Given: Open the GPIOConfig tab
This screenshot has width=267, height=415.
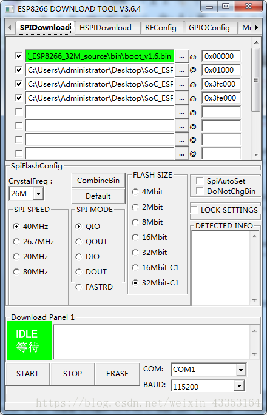Looking at the screenshot, I should coord(209,28).
